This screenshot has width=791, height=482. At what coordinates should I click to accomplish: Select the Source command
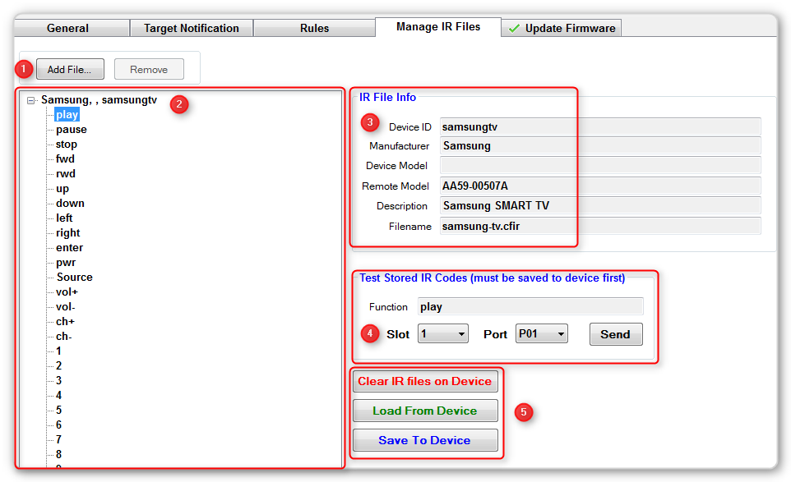[73, 277]
